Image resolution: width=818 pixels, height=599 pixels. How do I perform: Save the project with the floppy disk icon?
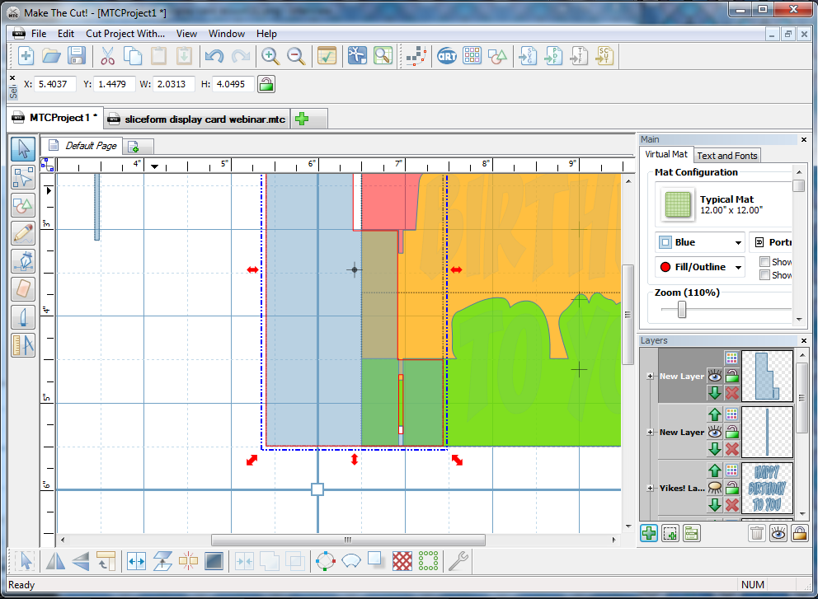[76, 56]
